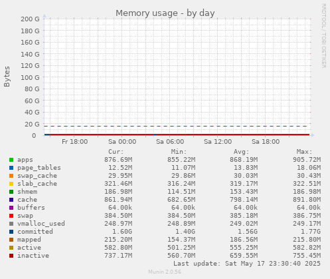
Task: Select the apps legend label
Action: click(25, 160)
